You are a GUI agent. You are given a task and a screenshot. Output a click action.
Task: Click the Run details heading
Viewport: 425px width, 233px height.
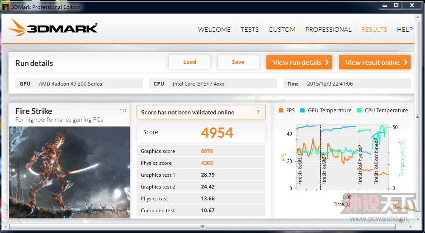click(34, 63)
